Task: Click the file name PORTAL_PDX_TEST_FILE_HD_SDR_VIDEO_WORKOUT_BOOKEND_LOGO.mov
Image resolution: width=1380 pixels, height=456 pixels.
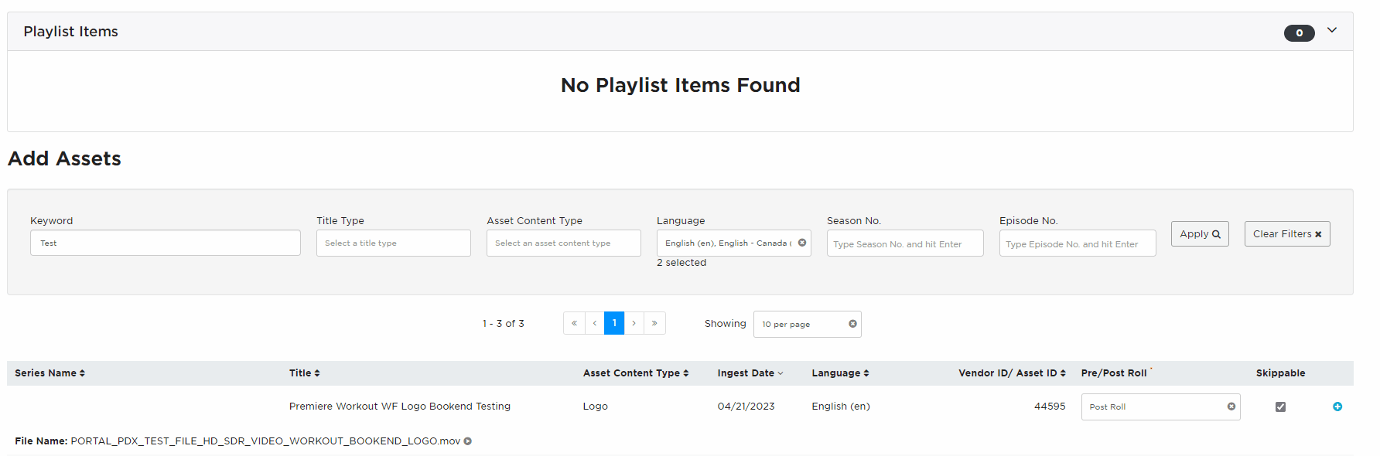Action: 265,441
